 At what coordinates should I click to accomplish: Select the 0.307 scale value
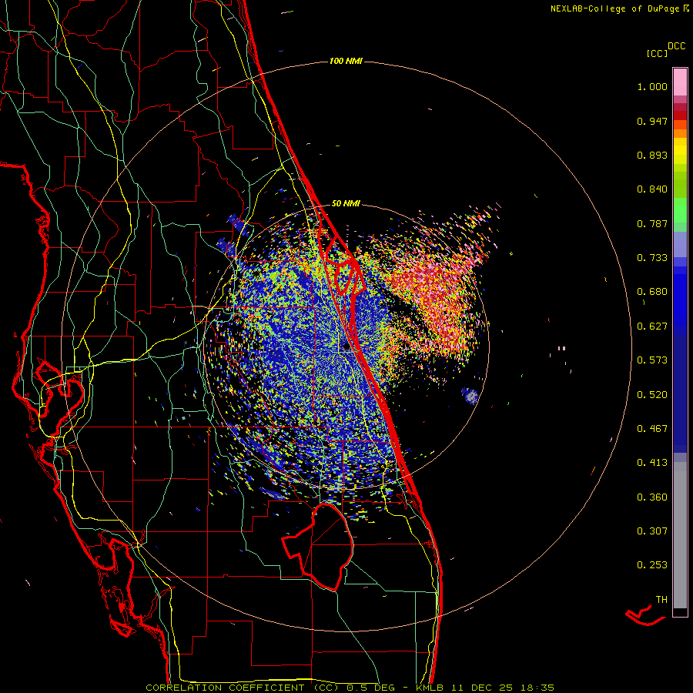652,531
